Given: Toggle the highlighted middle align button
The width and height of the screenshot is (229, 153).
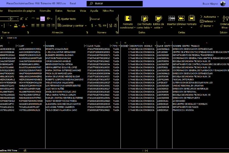Looking at the screenshot, I should [42, 19].
